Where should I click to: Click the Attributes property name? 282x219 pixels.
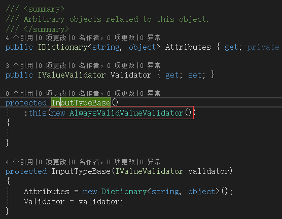tap(188, 47)
